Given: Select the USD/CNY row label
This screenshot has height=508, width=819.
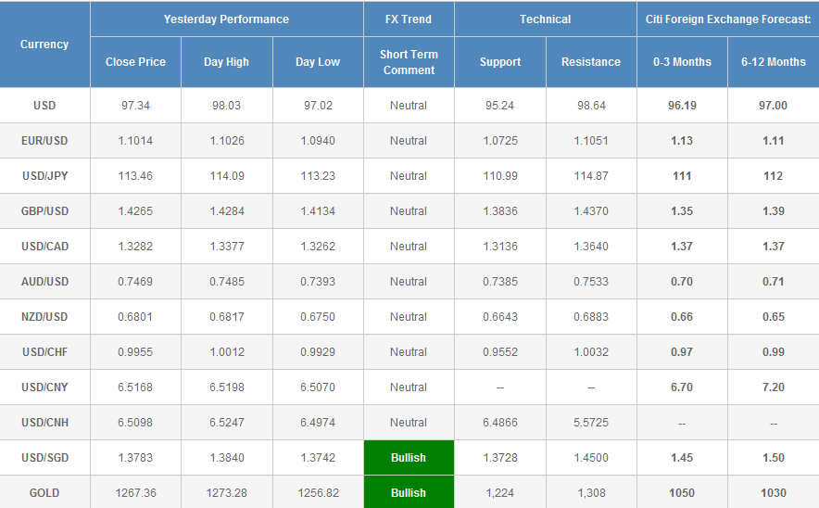Looking at the screenshot, I should click(44, 387).
